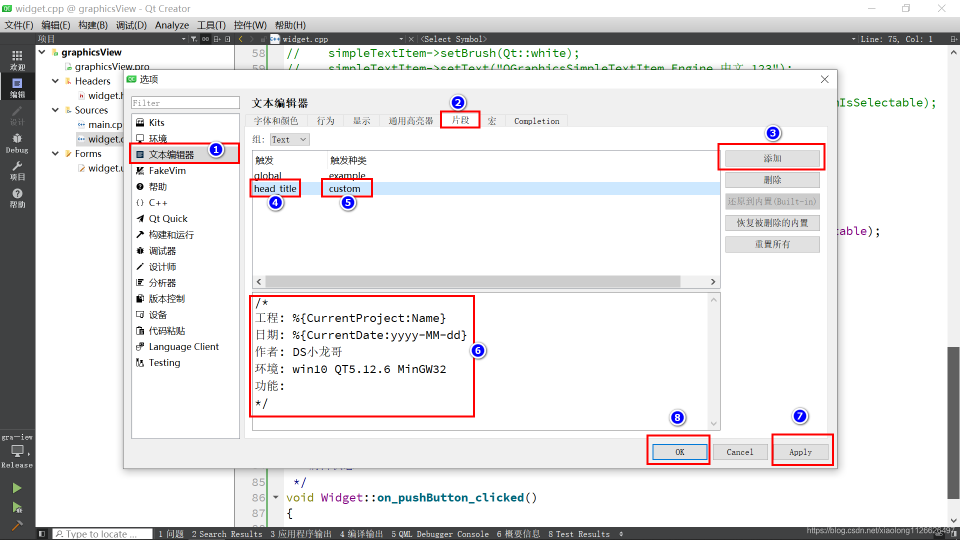The image size is (960, 540).
Task: Click the 版本控制 settings icon
Action: (140, 298)
